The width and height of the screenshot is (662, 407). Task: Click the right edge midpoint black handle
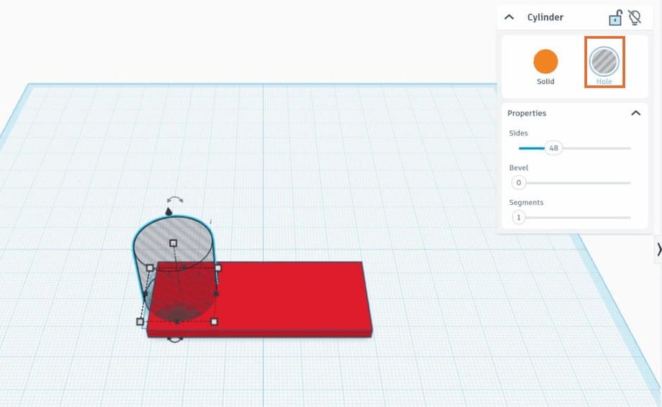point(216,293)
